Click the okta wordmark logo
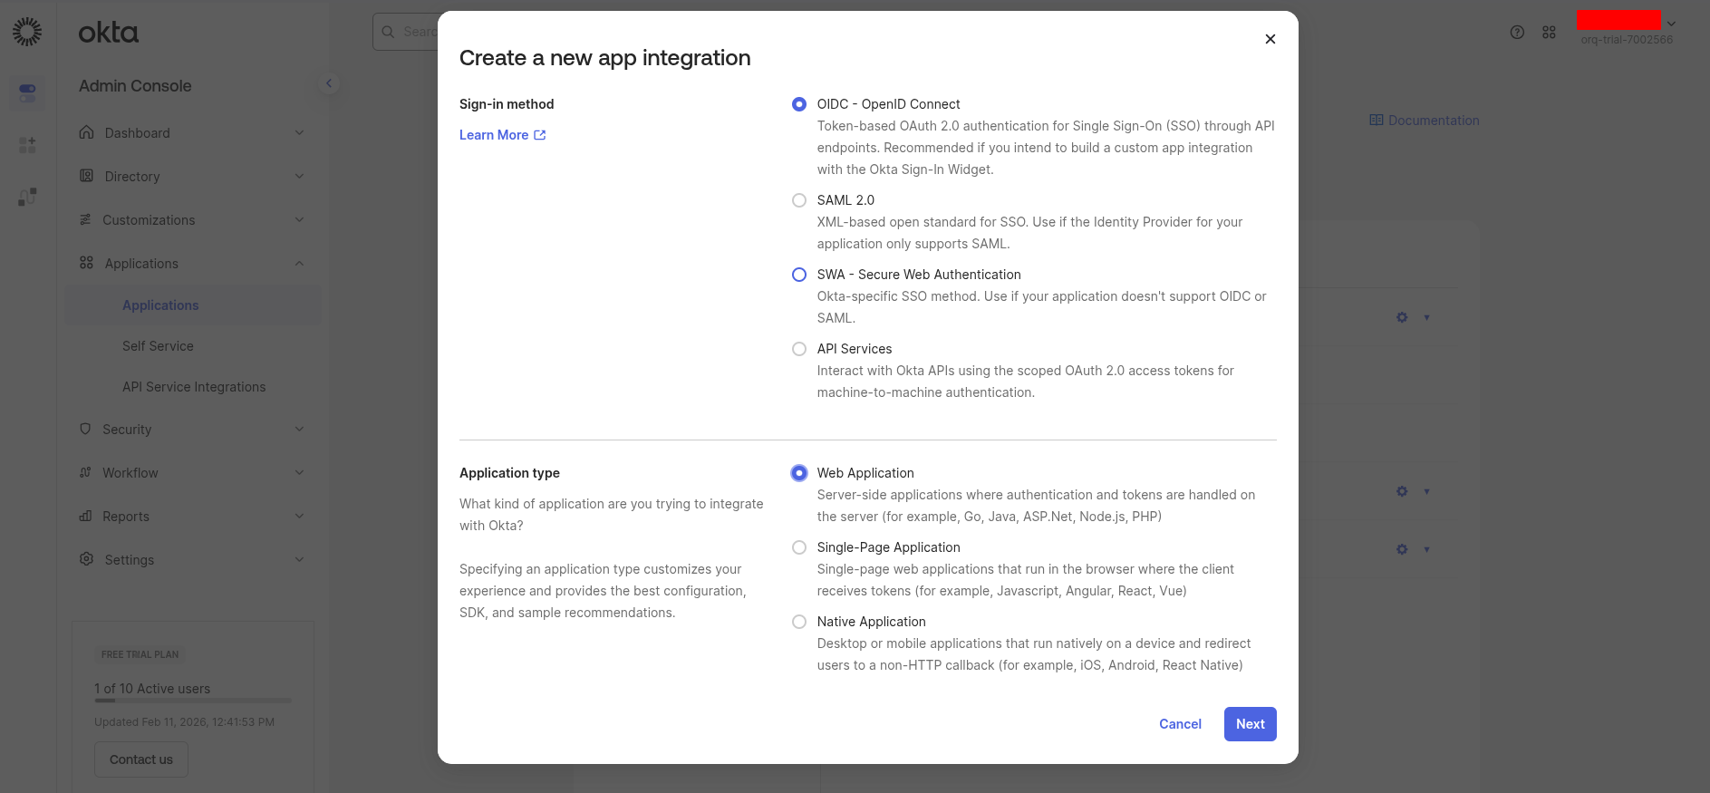The width and height of the screenshot is (1710, 793). 109,33
